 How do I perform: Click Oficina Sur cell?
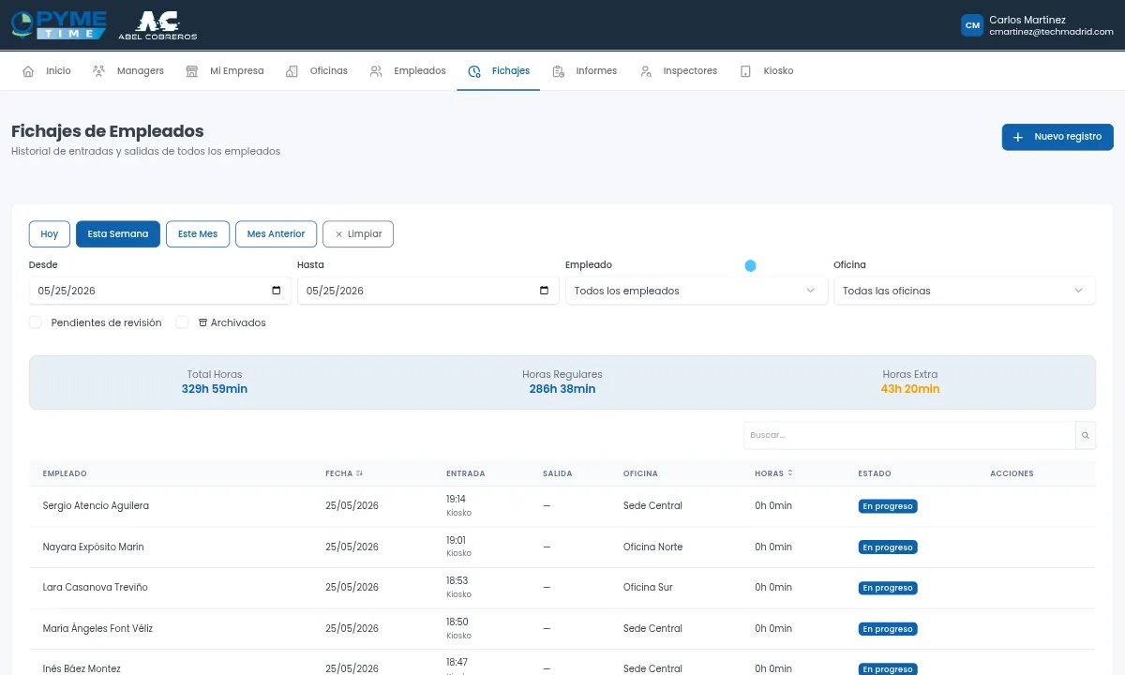[648, 588]
